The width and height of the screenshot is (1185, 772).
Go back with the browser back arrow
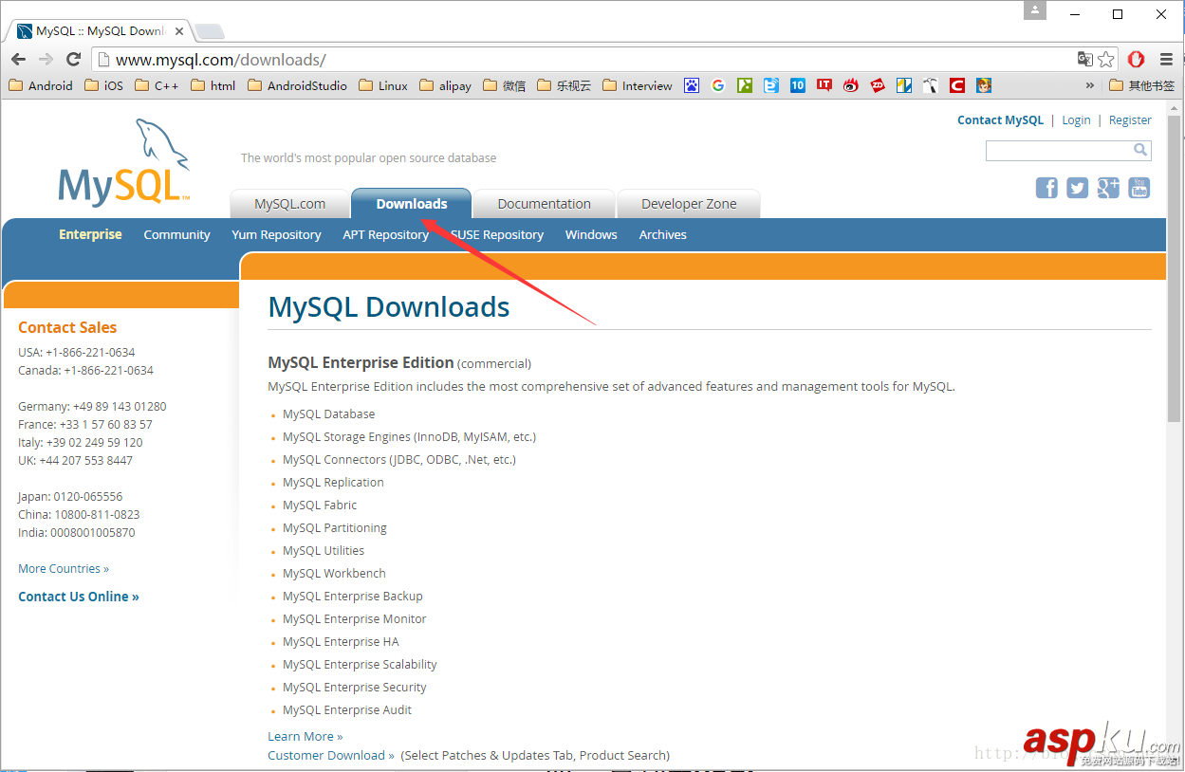coord(18,60)
